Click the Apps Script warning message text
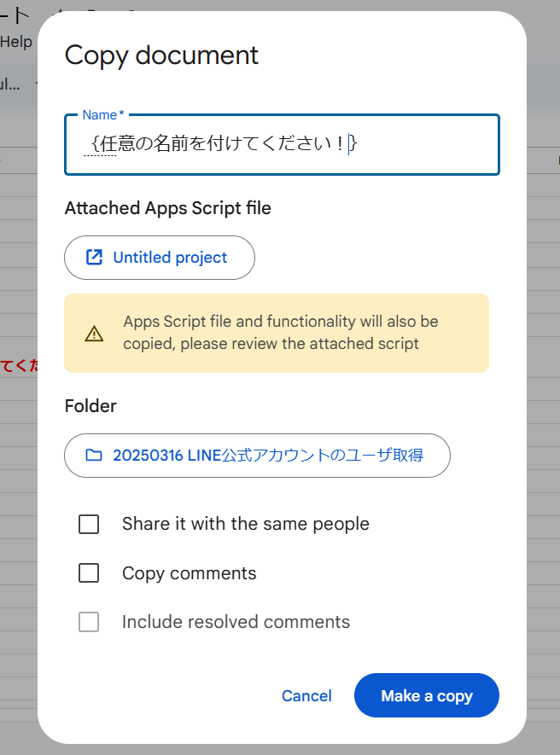The width and height of the screenshot is (560, 755). [x=280, y=333]
